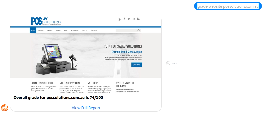Select the HOME navigation tab
Viewport: 271px width, 113px height.
[33, 30]
